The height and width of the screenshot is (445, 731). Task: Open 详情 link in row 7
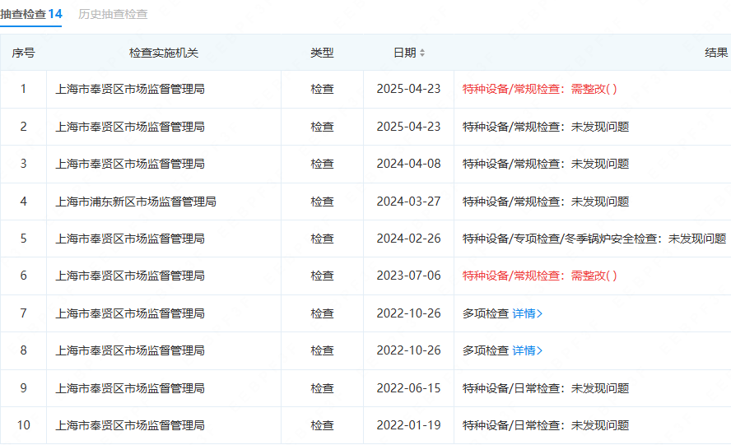pyautogui.click(x=528, y=313)
